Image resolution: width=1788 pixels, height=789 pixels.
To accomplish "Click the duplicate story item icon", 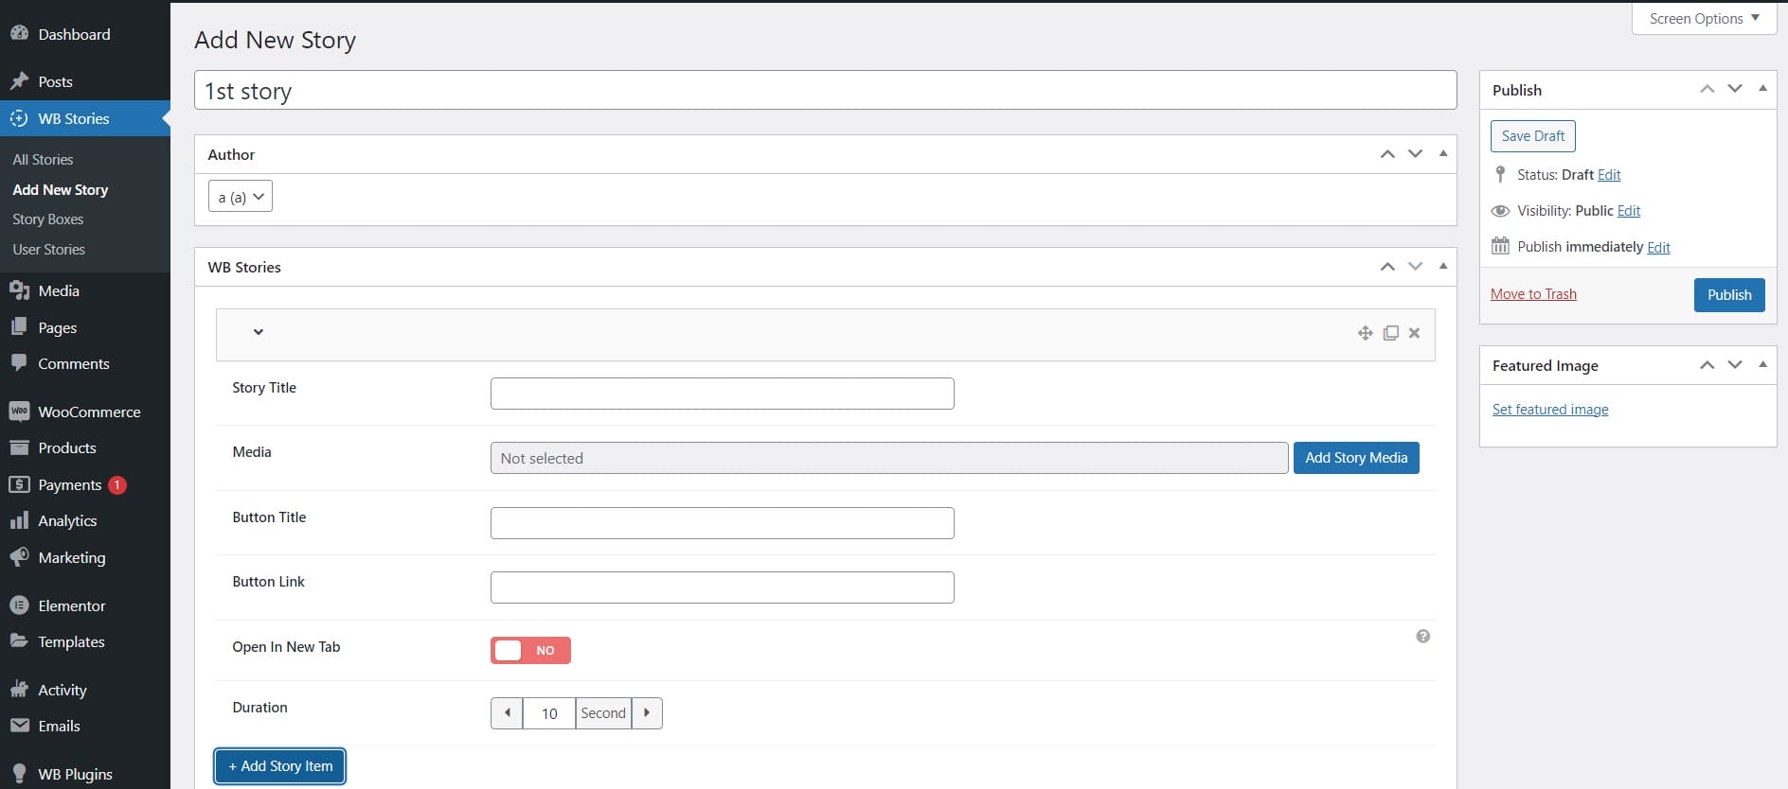I will 1390,333.
